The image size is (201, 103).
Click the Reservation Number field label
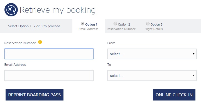click(x=20, y=43)
